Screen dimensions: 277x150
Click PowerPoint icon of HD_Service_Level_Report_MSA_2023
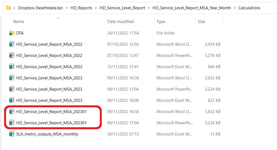click(12, 89)
